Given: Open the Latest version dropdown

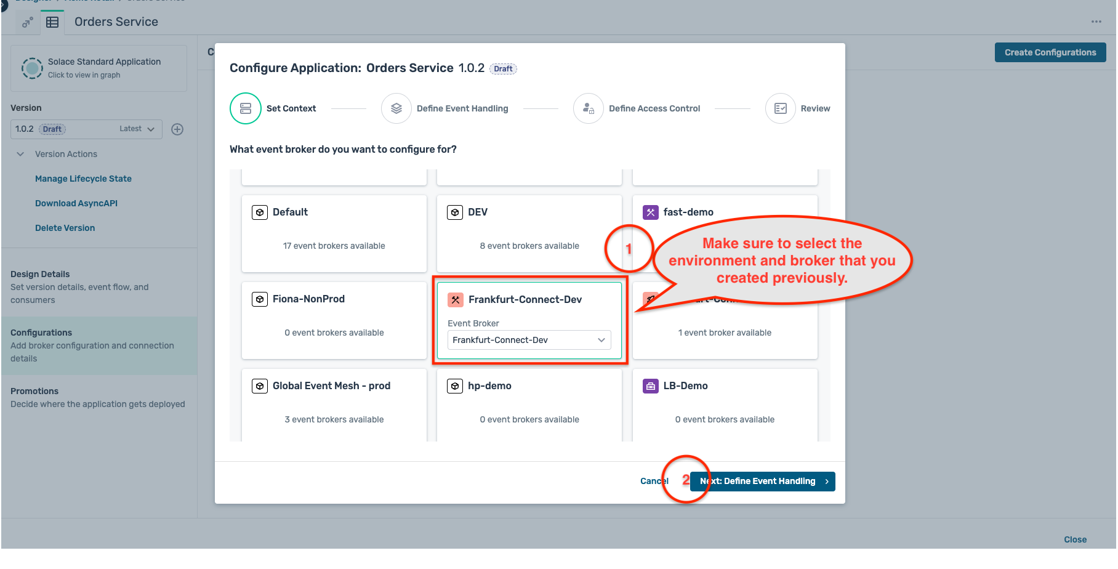Looking at the screenshot, I should click(137, 129).
